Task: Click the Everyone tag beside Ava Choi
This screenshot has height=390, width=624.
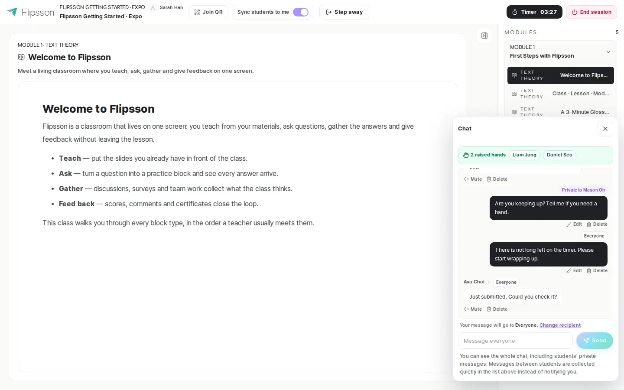Action: (x=506, y=283)
